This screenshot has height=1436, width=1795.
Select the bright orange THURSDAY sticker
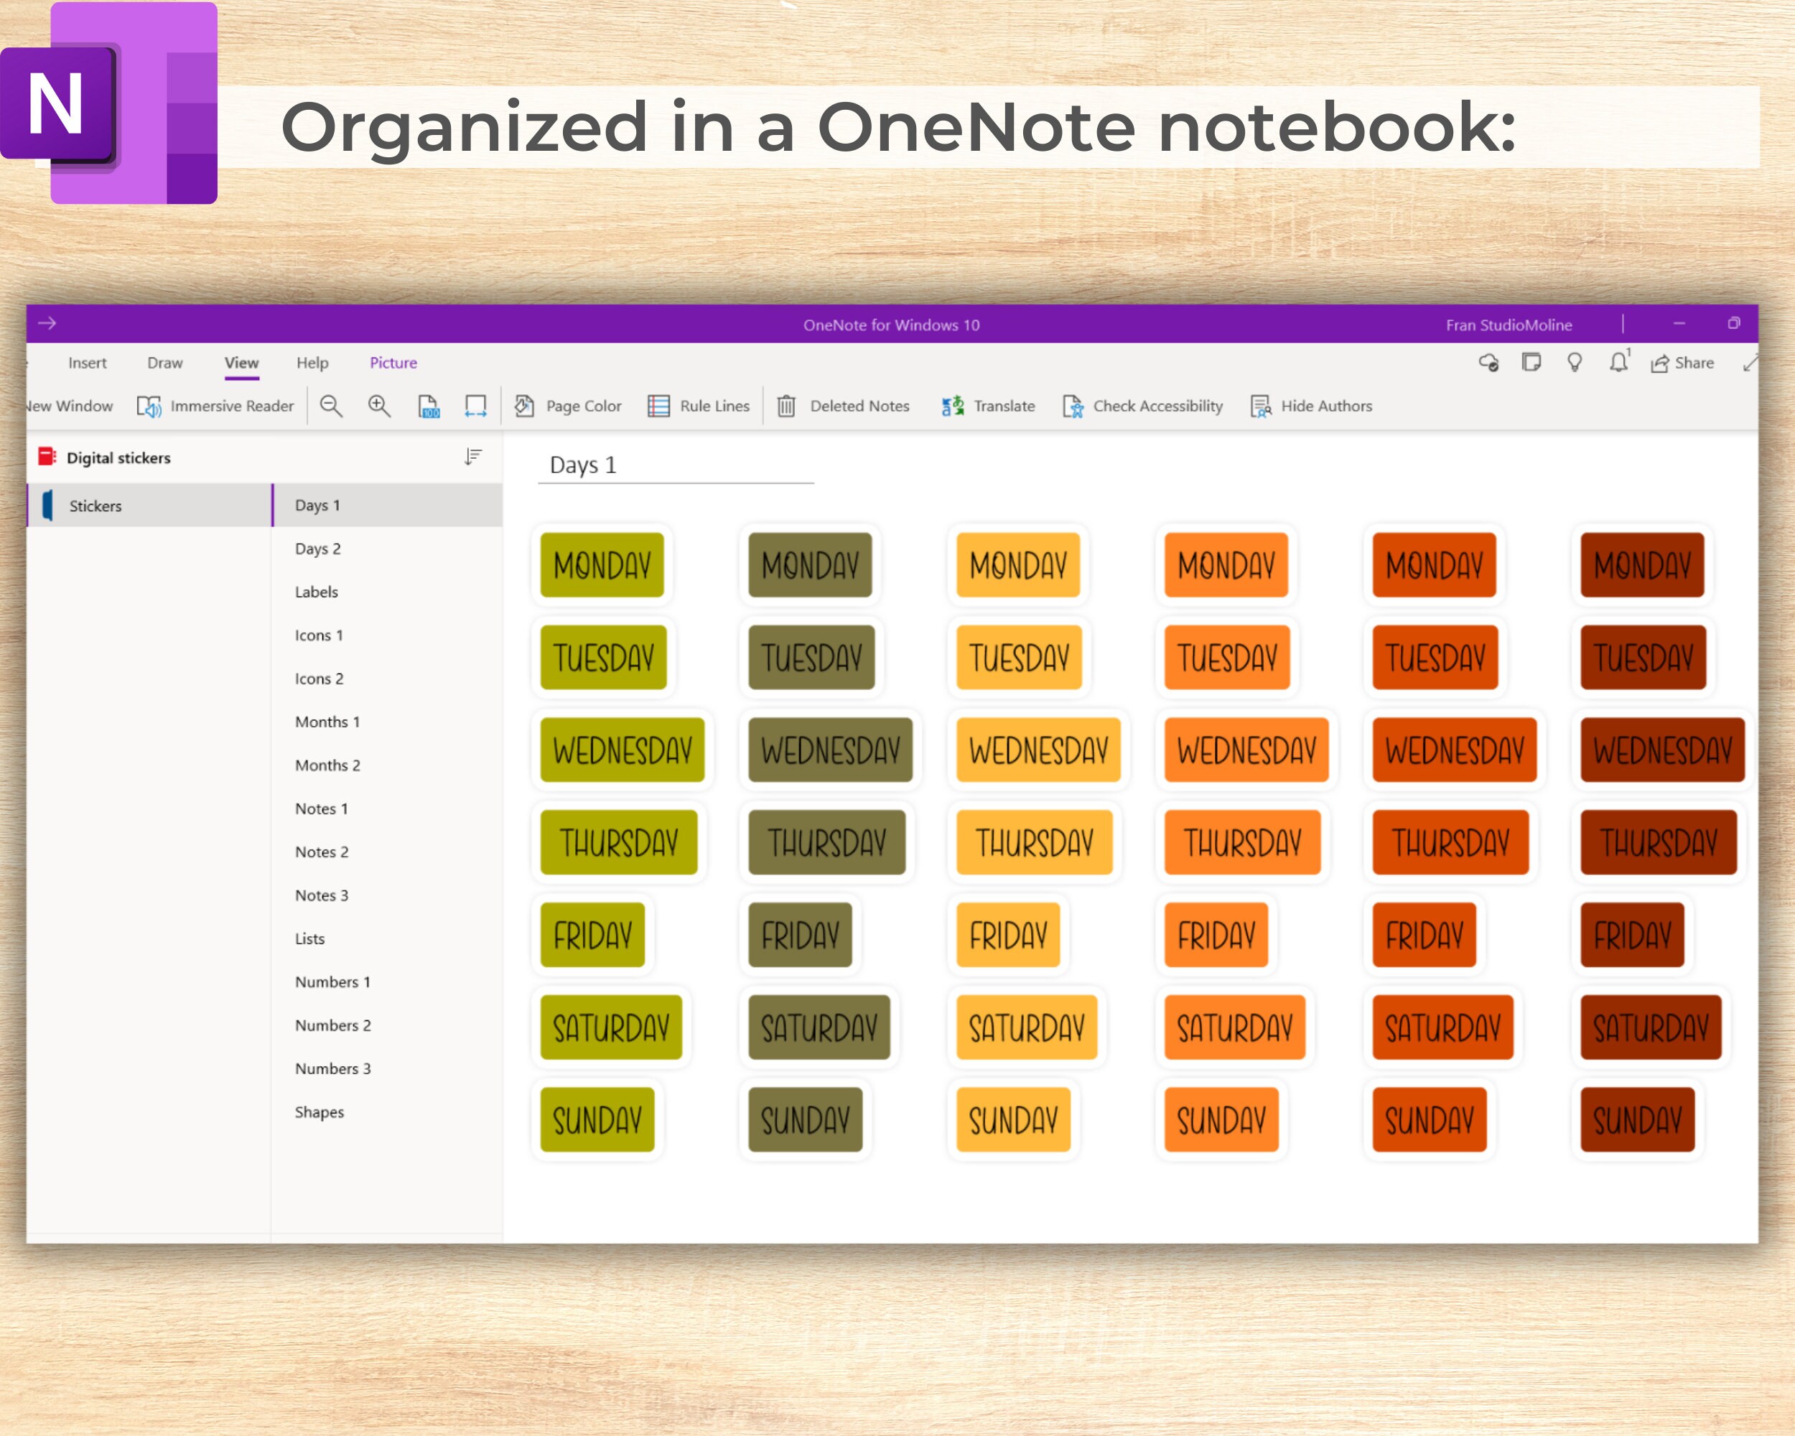1243,842
